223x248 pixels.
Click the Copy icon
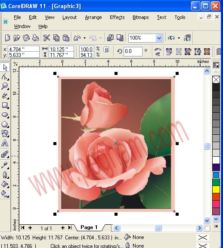point(56,38)
